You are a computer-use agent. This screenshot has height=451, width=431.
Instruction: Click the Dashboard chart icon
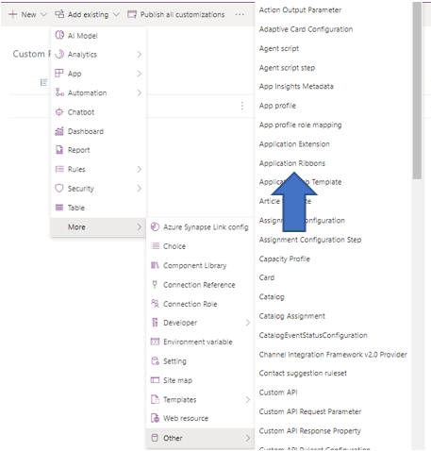pyautogui.click(x=59, y=131)
